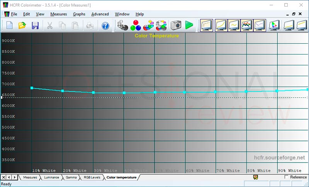Click the tab scroll right arrow
This screenshot has height=187, width=309.
click(x=15, y=177)
